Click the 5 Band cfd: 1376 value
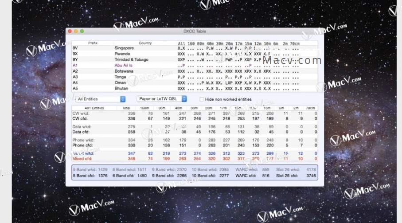 (x=103, y=176)
